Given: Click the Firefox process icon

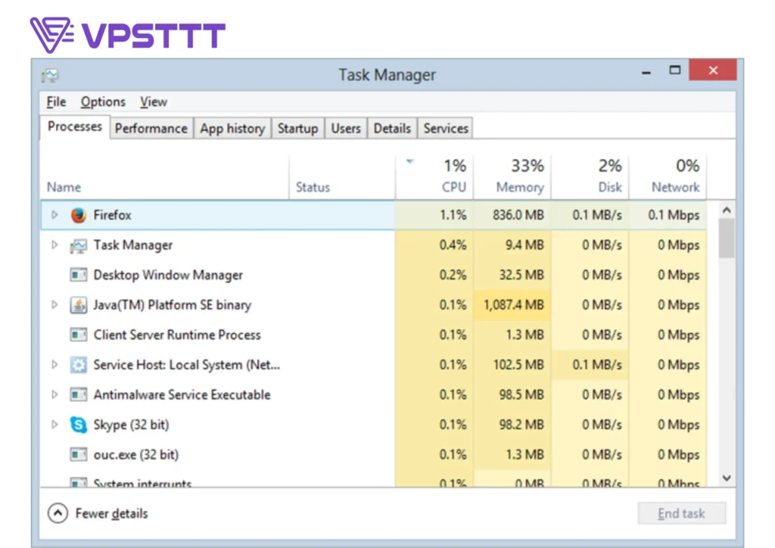Looking at the screenshot, I should (x=78, y=216).
